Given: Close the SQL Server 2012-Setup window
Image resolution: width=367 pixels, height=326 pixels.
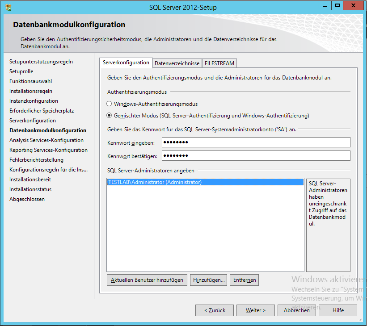Looking at the screenshot, I should pos(353,6).
